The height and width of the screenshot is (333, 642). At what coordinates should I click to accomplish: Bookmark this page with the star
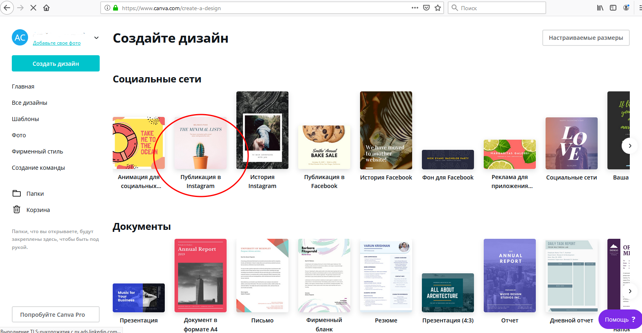[438, 8]
